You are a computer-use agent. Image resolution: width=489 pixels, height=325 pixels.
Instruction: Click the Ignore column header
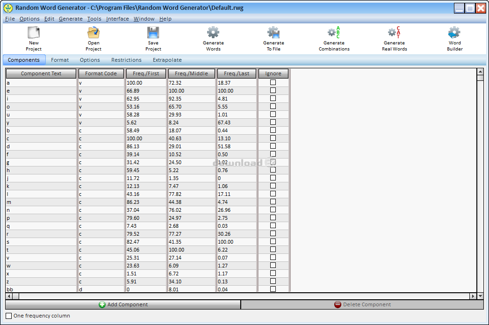[273, 73]
